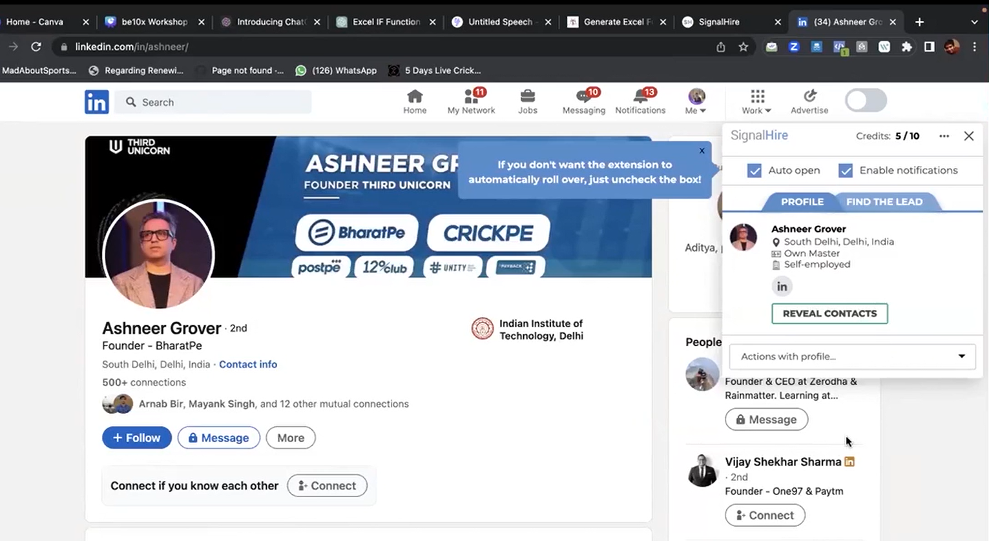
Task: Click the code-brackets extension with badge 1
Action: (x=839, y=48)
